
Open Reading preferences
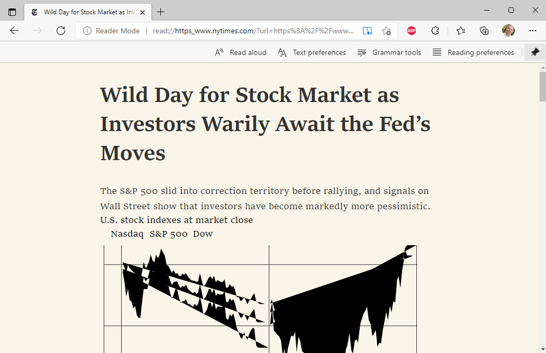(x=474, y=52)
